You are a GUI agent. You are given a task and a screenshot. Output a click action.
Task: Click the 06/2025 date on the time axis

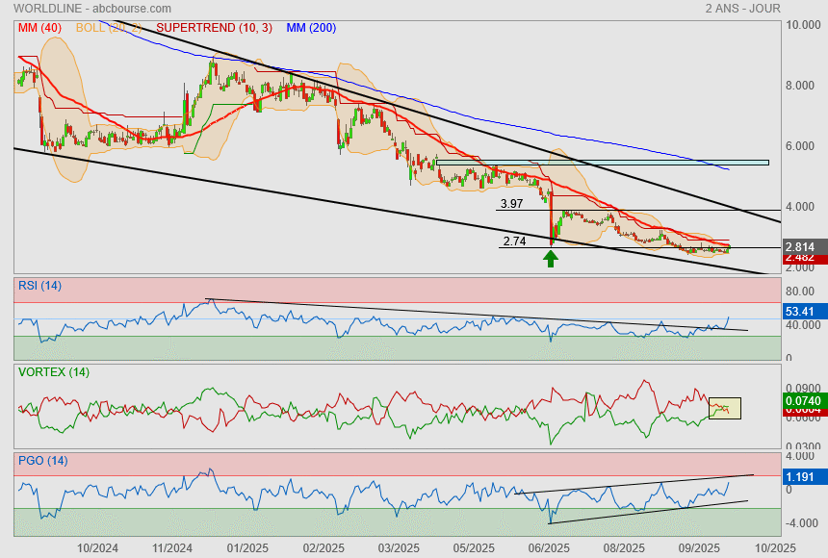click(547, 547)
